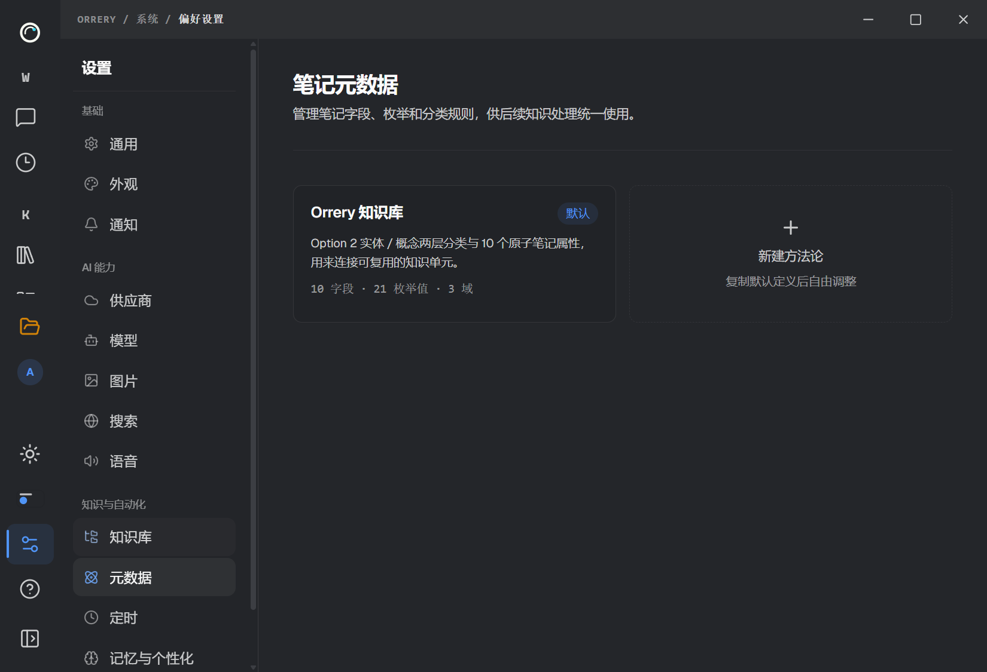Click the 笔记元数据 page heading

tap(346, 85)
